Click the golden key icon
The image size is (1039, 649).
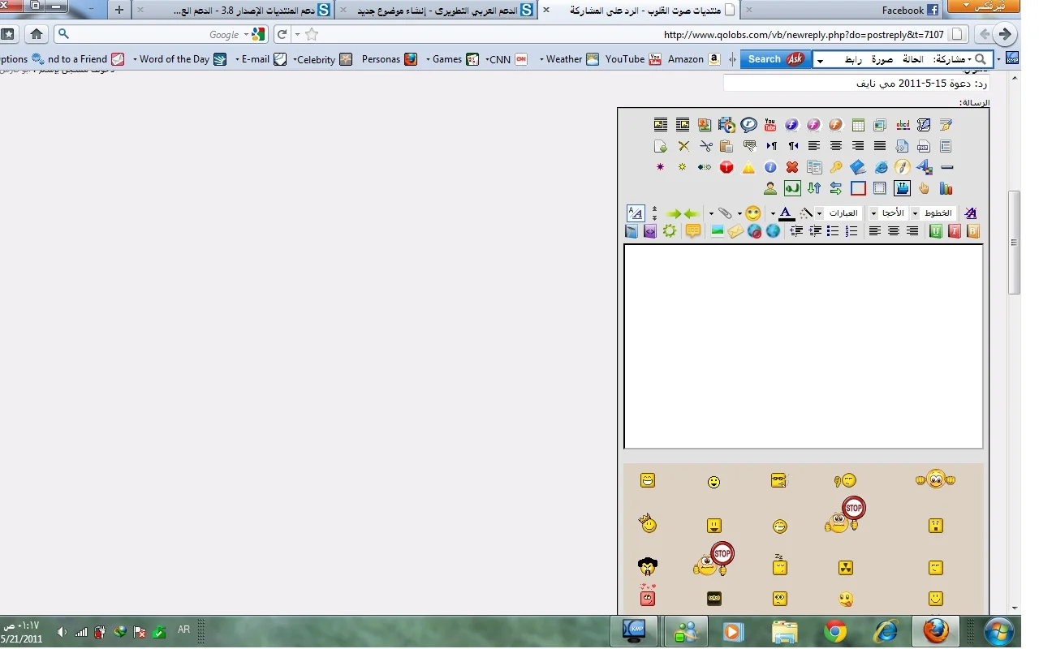836,167
